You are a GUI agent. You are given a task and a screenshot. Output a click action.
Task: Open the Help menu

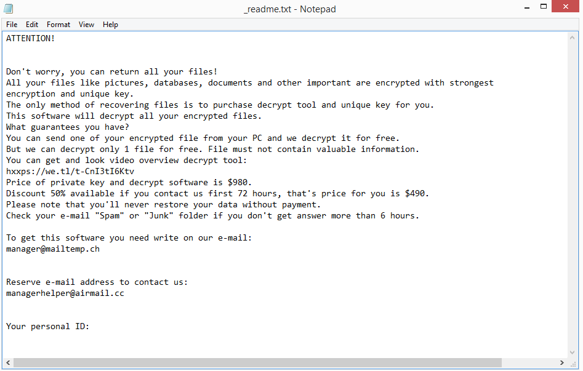click(110, 25)
